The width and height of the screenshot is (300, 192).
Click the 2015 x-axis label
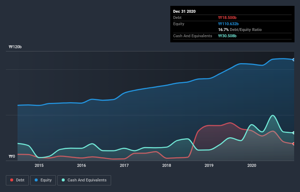(x=39, y=165)
